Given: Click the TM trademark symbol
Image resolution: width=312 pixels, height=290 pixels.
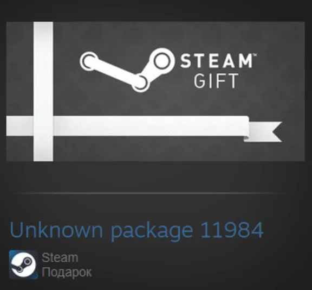Looking at the screenshot, I should pyautogui.click(x=255, y=55).
